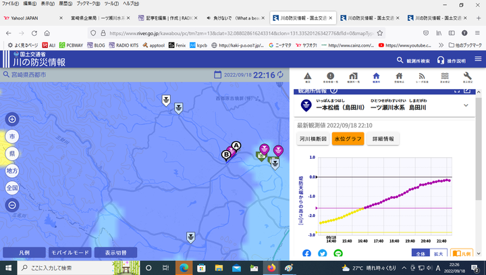Click the refresh icon beside the 22:16 time
Viewport: 486px width, 275px height.
(281, 76)
